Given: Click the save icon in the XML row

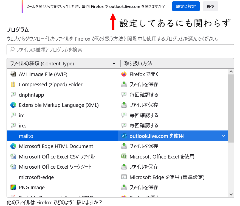Looking at the screenshot, I should click(124, 105).
